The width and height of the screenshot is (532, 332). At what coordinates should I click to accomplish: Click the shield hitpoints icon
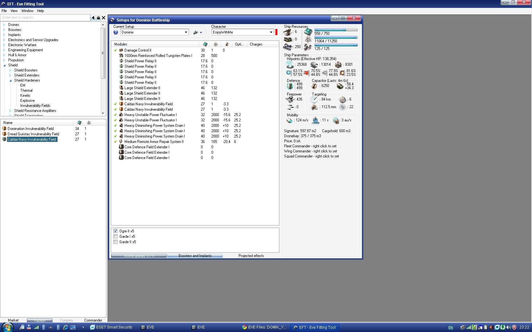(x=290, y=65)
